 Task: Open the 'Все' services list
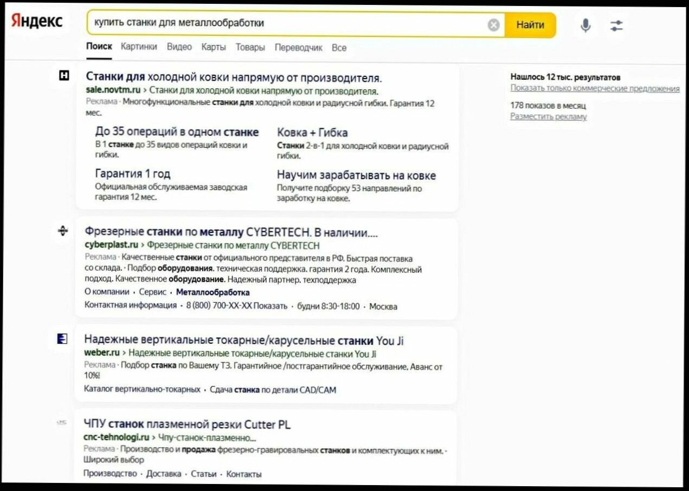339,47
